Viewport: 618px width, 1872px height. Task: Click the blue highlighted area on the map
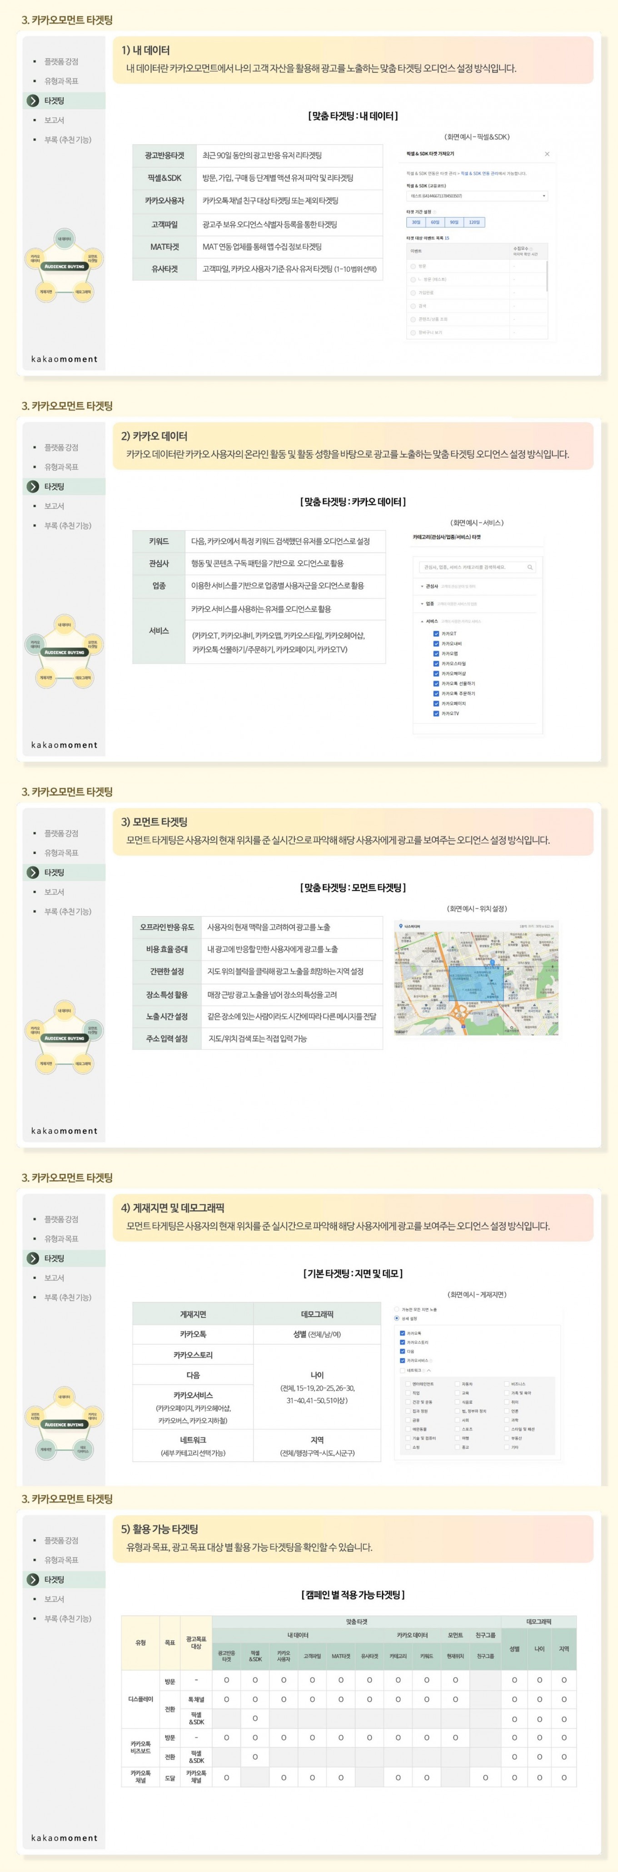point(475,983)
